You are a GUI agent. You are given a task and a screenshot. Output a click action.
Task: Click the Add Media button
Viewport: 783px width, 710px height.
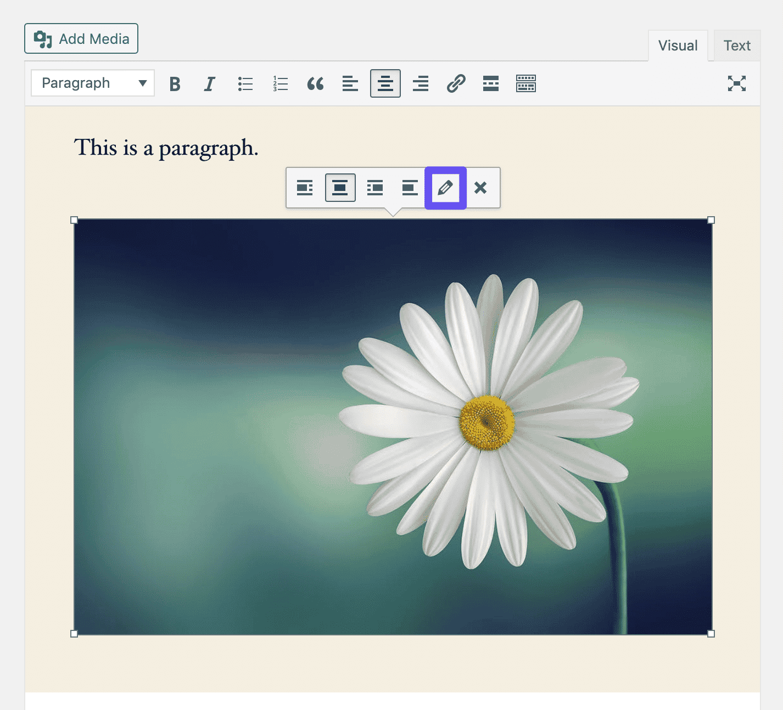81,39
